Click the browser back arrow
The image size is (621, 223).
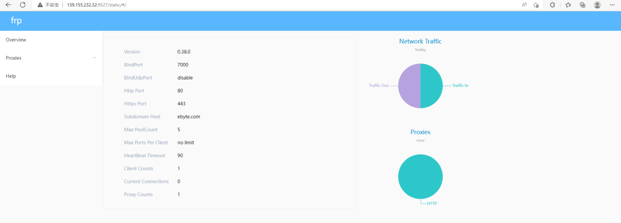point(8,4)
